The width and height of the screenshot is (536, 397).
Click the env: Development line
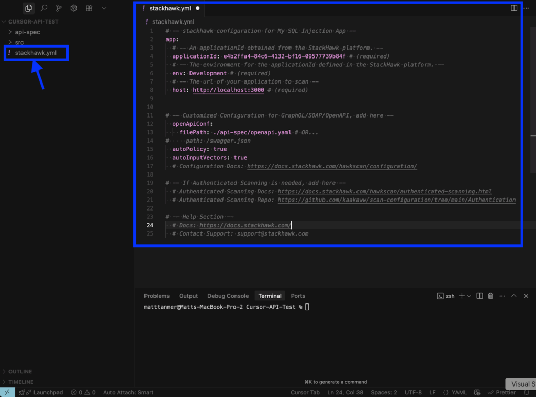pyautogui.click(x=199, y=73)
